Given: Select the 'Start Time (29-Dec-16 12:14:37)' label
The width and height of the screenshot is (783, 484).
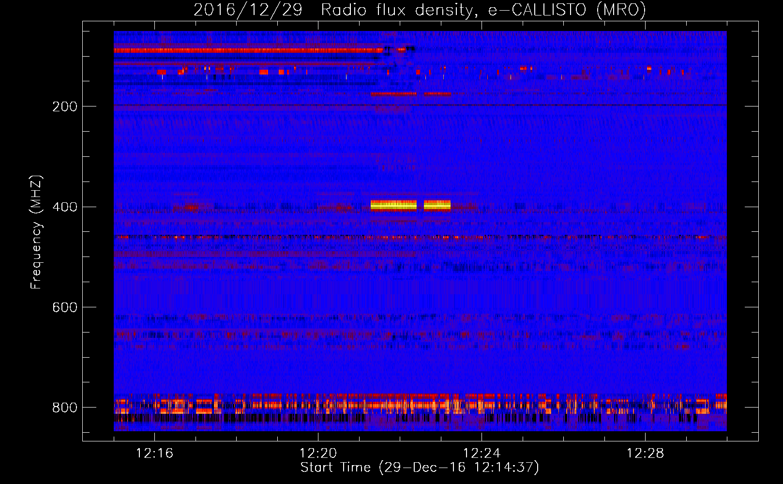Looking at the screenshot, I should [x=420, y=468].
